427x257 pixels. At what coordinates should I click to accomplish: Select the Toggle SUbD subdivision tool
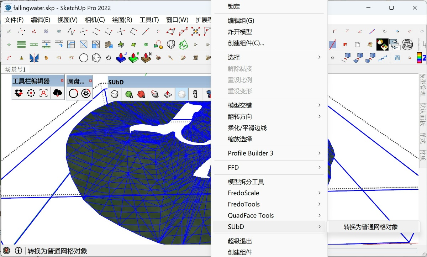click(x=115, y=94)
